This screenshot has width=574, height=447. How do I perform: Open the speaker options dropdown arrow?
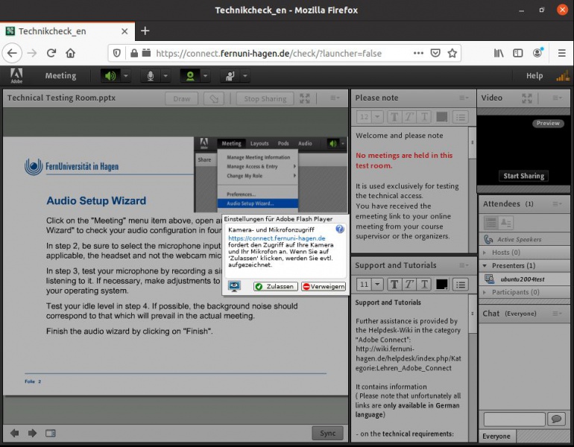click(x=125, y=76)
